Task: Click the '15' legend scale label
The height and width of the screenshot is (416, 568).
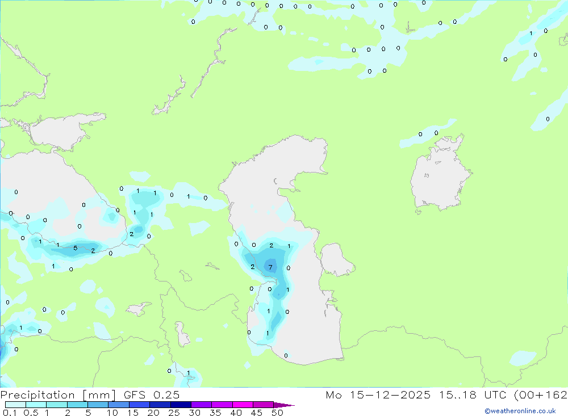Action: [133, 413]
